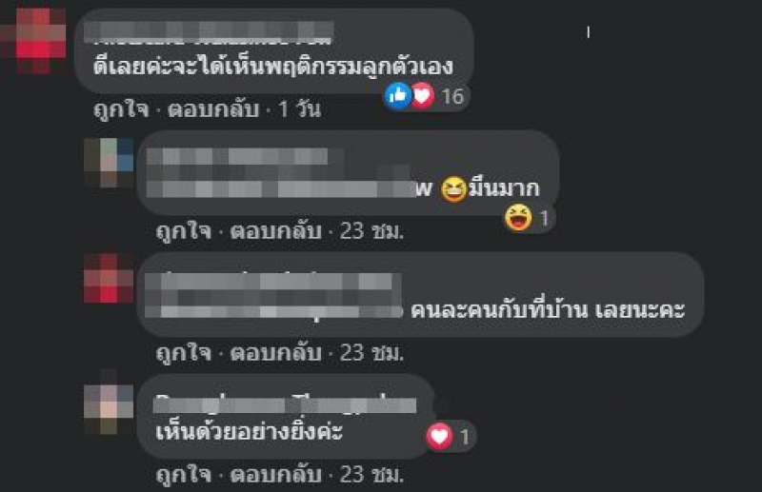Click the heart reaction on เห็นด้วยอย่างยิ่งค่ะ comment
The height and width of the screenshot is (492, 762).
(440, 436)
